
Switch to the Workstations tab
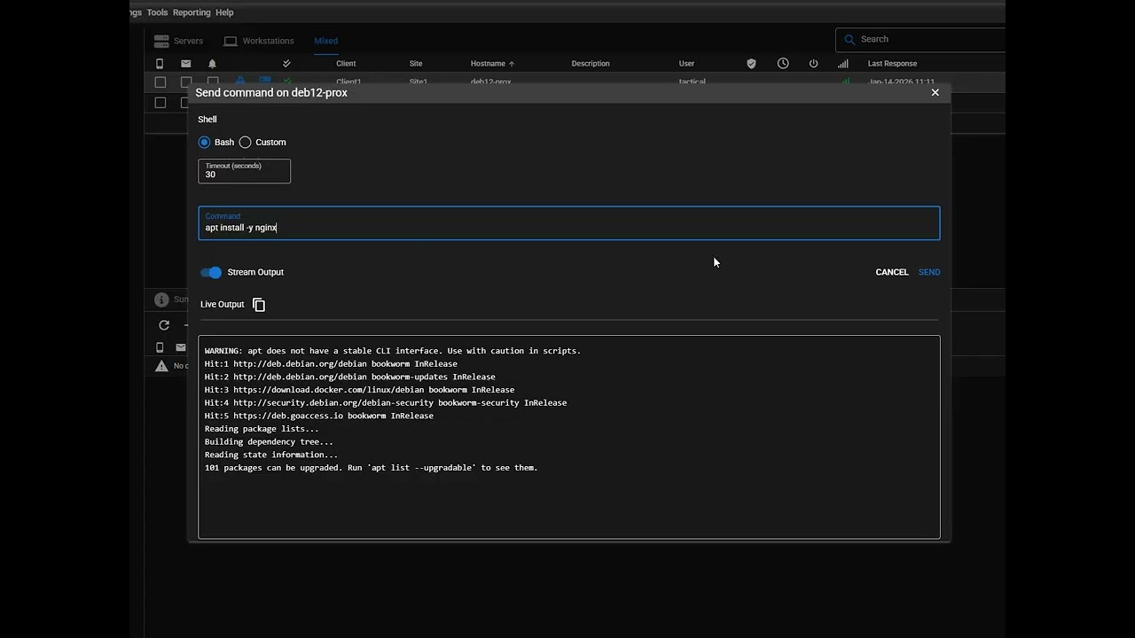tap(259, 41)
